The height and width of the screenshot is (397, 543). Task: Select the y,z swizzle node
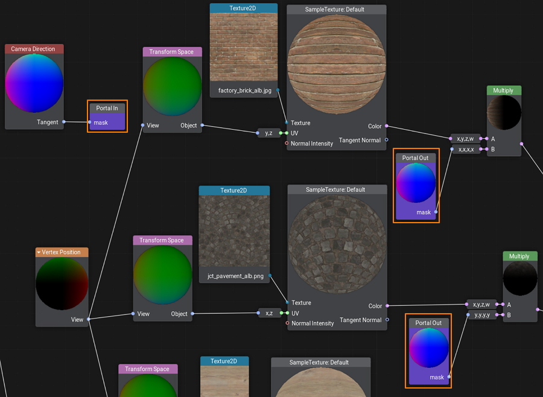click(x=269, y=133)
